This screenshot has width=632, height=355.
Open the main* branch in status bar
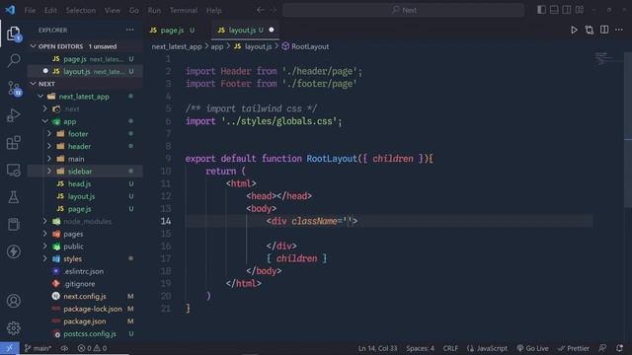(38, 348)
